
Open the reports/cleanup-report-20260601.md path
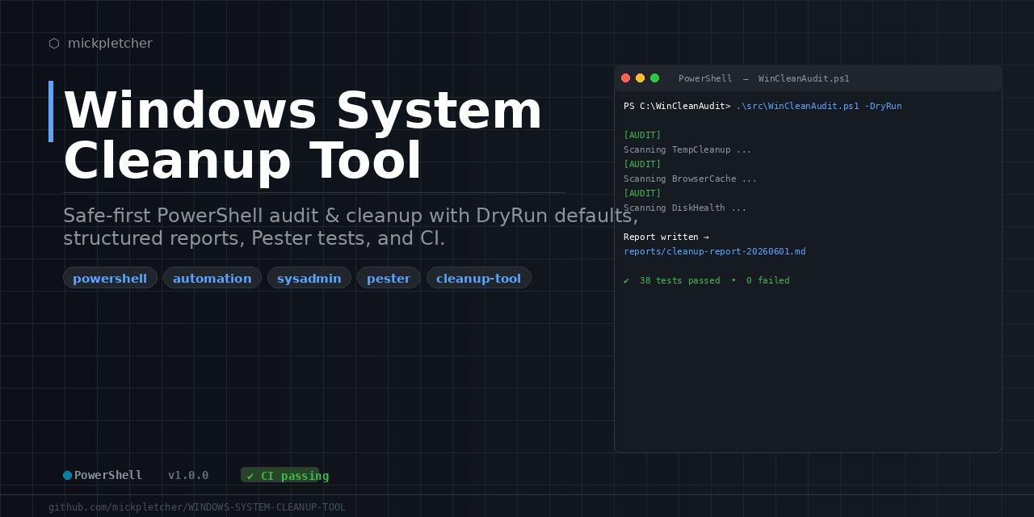coord(715,251)
